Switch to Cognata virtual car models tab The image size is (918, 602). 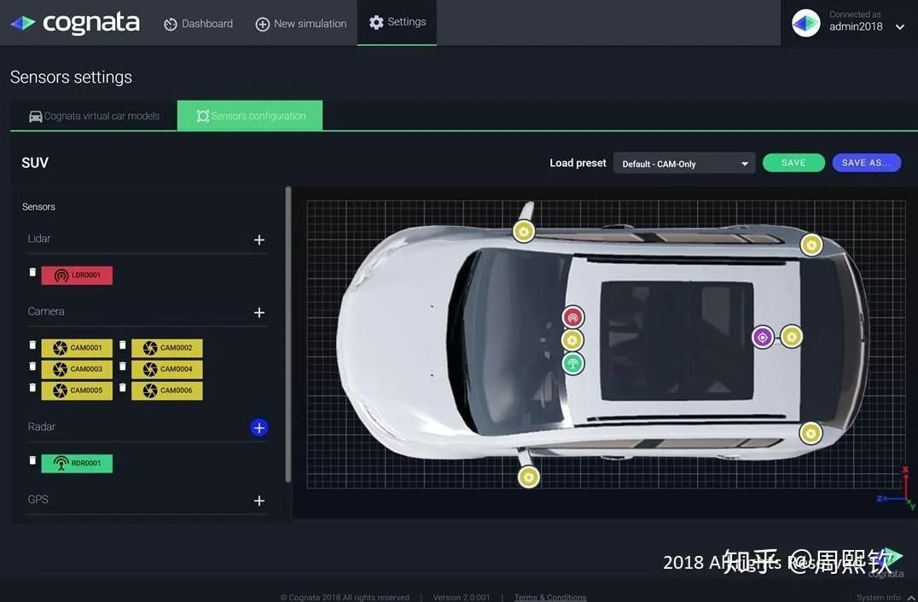(94, 116)
